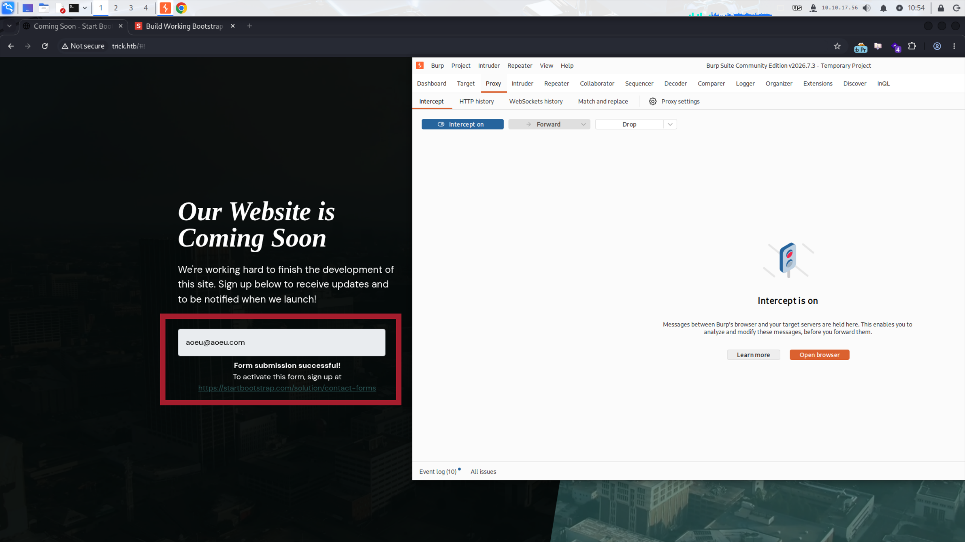Select the Extensions tab
Viewport: 965px width, 542px height.
[x=818, y=84]
